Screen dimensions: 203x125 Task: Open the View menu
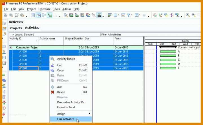pos(21,9)
